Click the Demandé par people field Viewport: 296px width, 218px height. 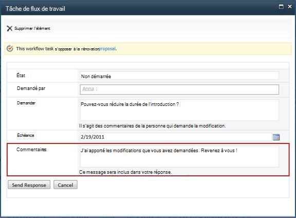(x=179, y=89)
